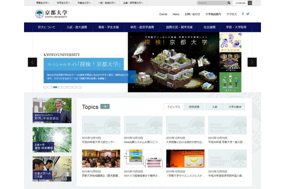The image size is (285, 189).
Task: Open the Events link
Action: click(163, 14)
